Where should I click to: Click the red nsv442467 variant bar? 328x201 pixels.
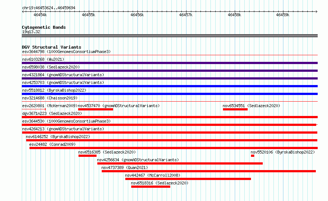tap(188, 179)
